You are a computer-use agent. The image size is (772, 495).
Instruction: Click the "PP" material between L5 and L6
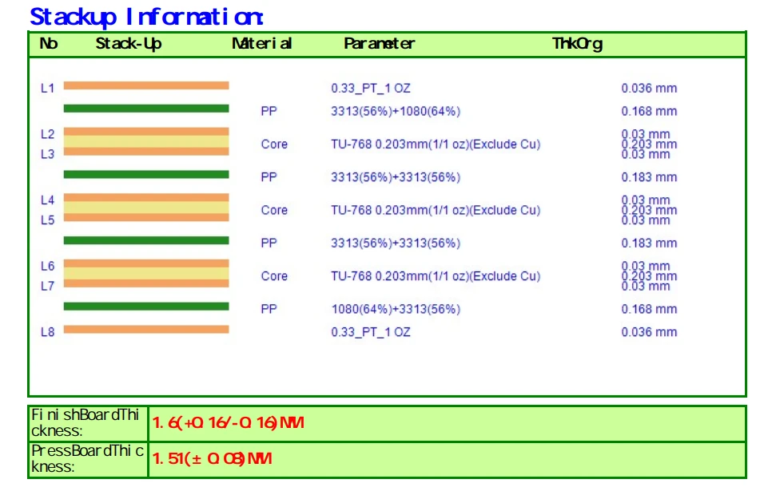point(269,243)
